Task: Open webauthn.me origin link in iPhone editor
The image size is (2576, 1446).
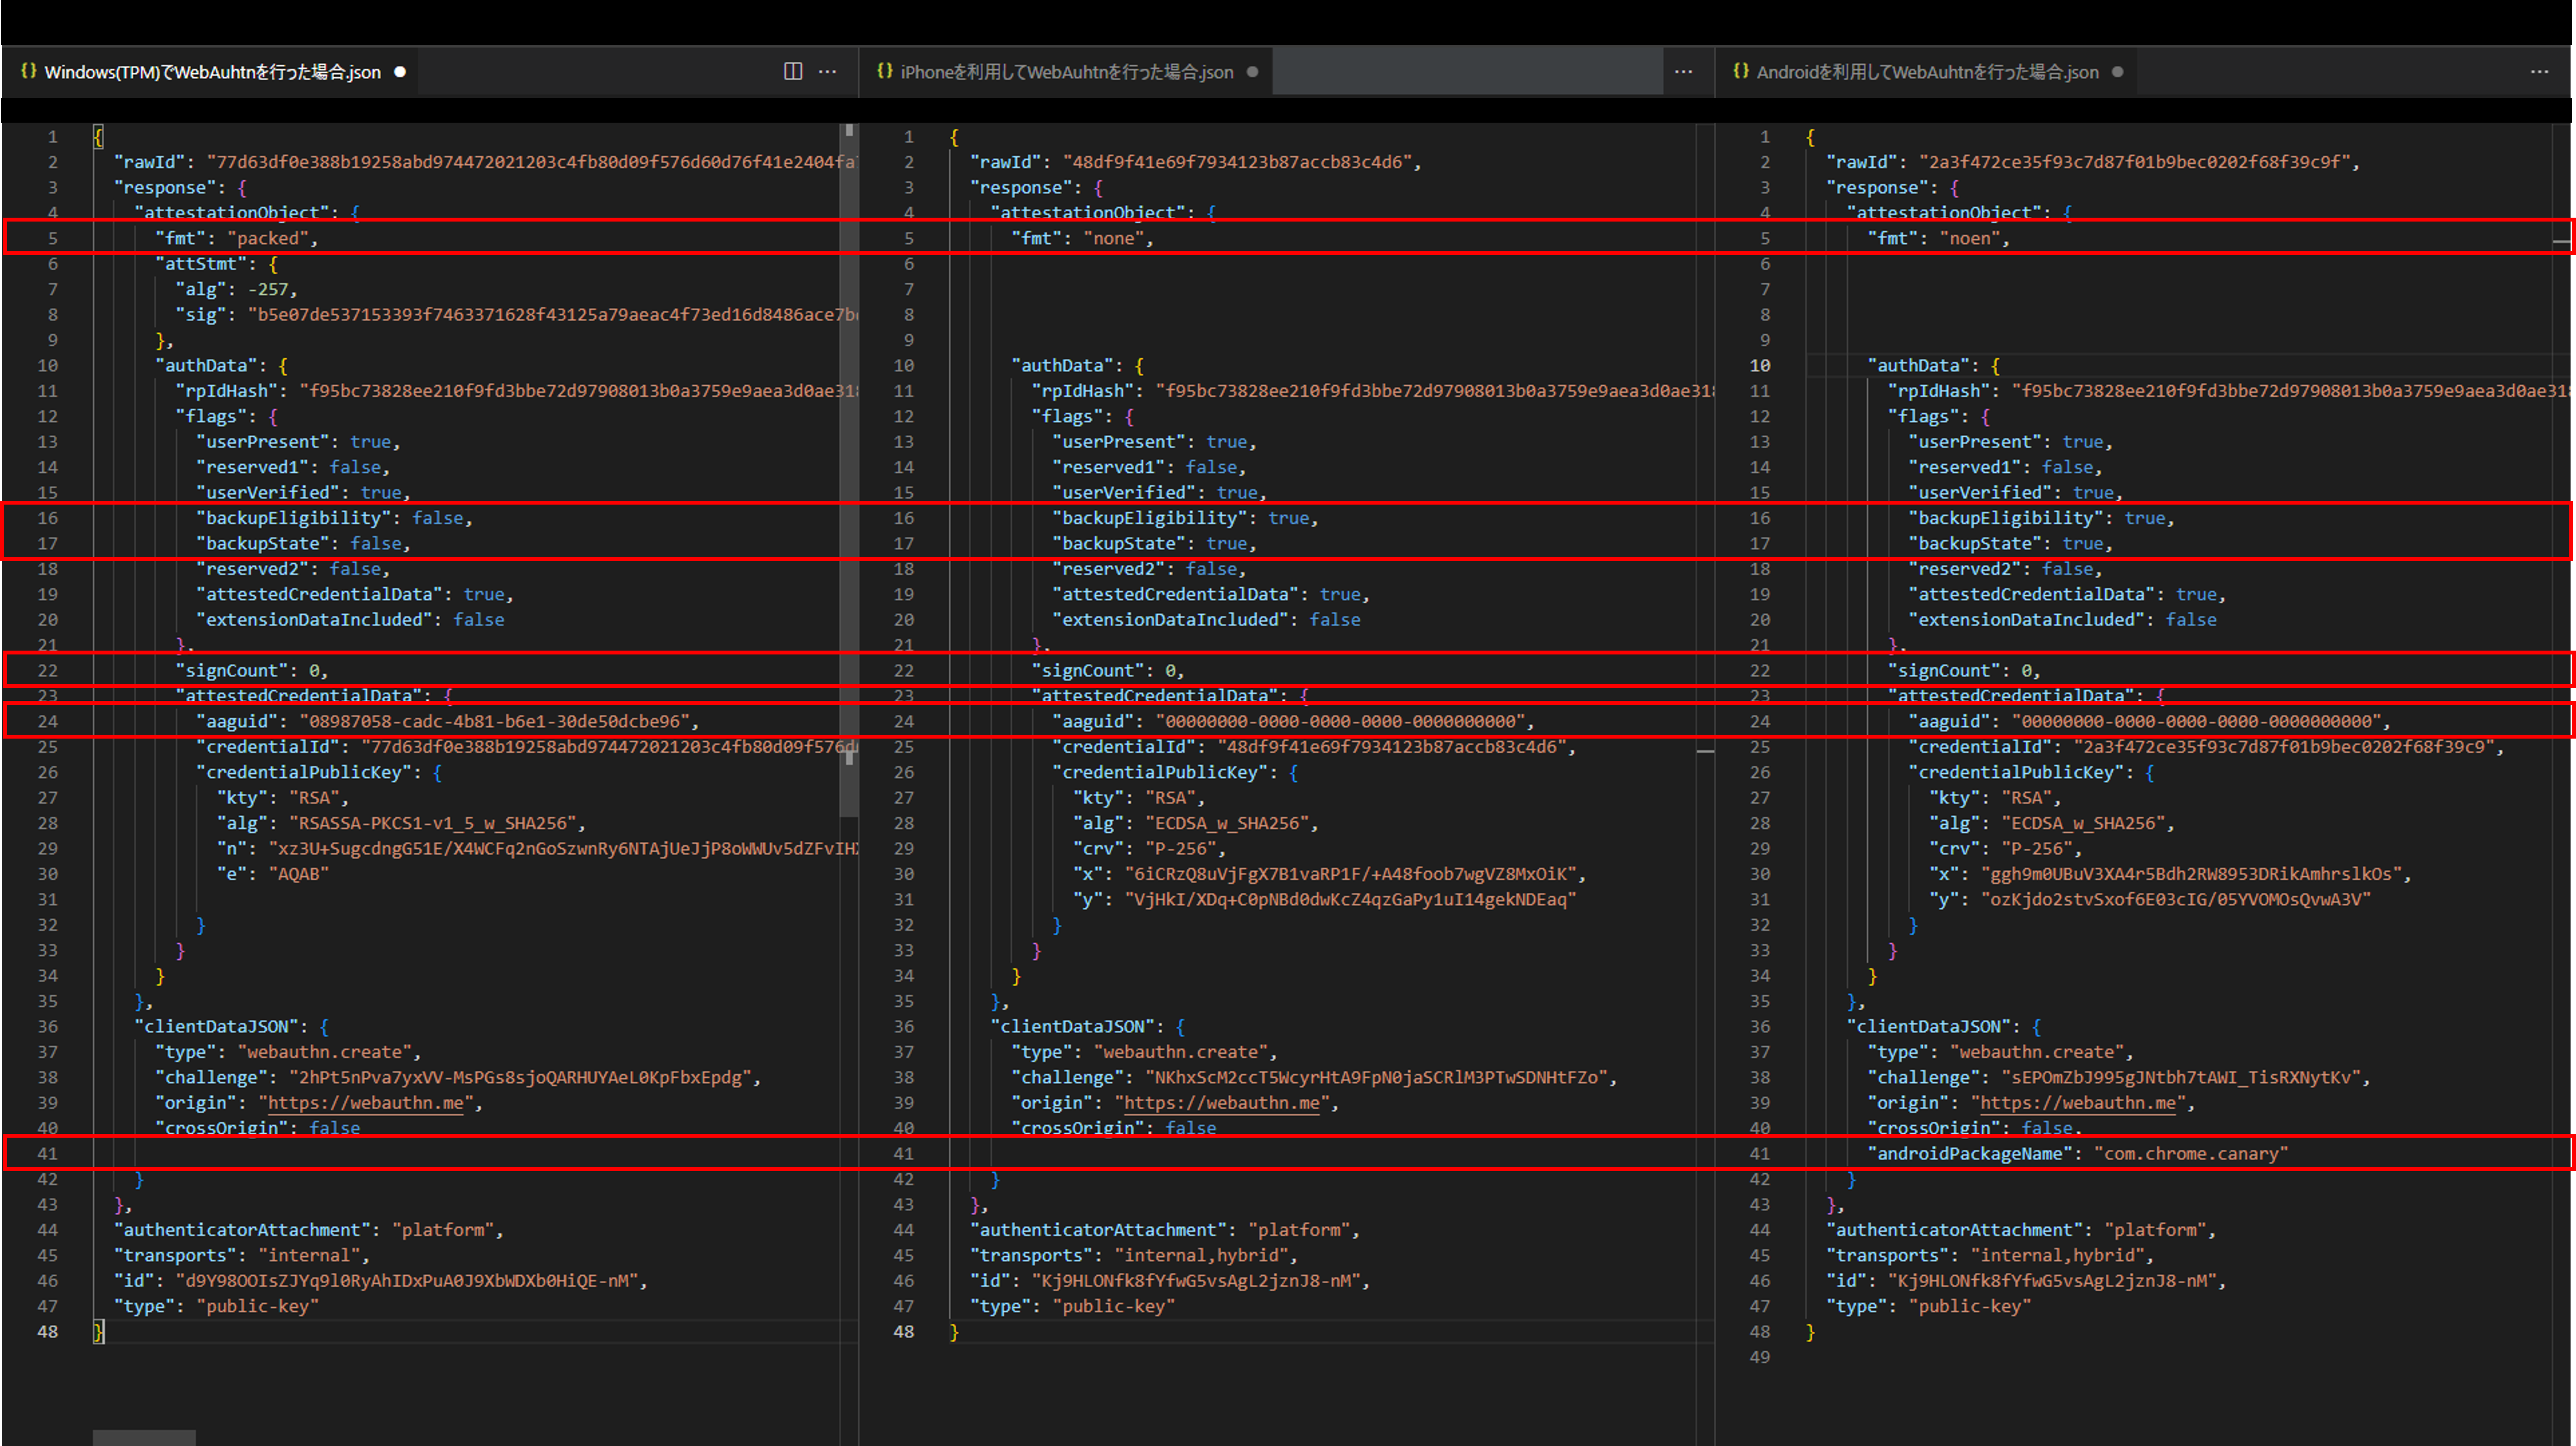Action: 1221,1102
